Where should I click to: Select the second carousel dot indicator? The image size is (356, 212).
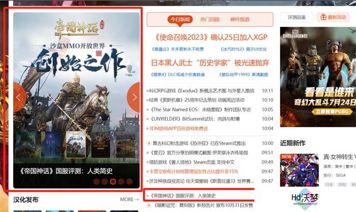105,182
